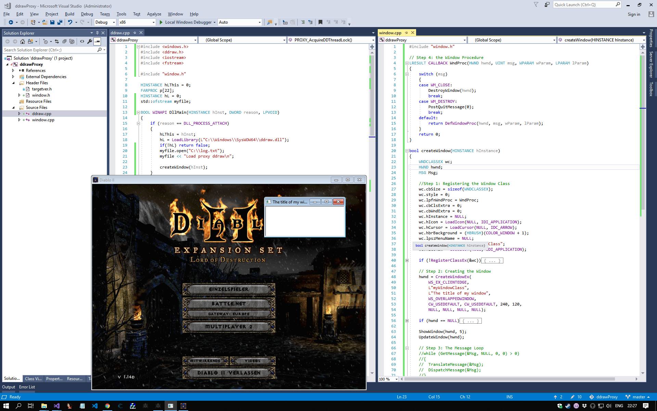Start the Local Windows Debugger
Screen dimensions: 657x411
pos(186,22)
